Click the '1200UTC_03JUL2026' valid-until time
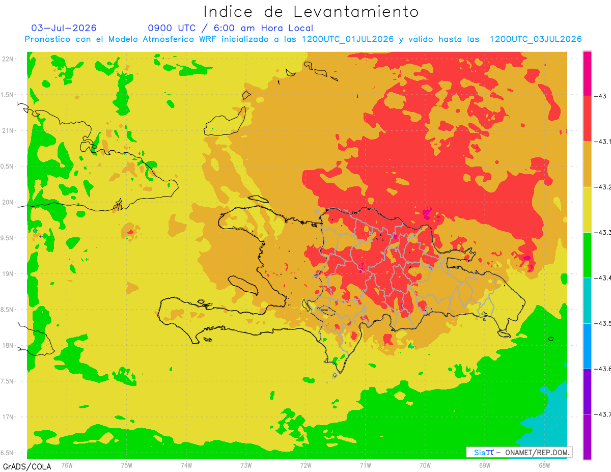 click(x=536, y=39)
